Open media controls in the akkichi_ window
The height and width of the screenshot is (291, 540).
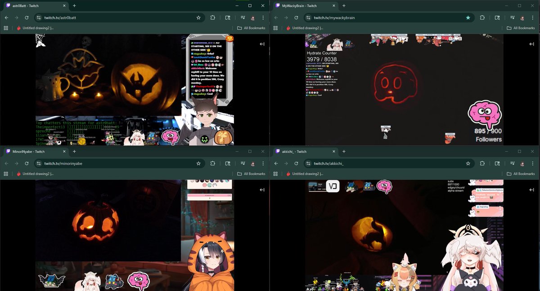click(513, 163)
